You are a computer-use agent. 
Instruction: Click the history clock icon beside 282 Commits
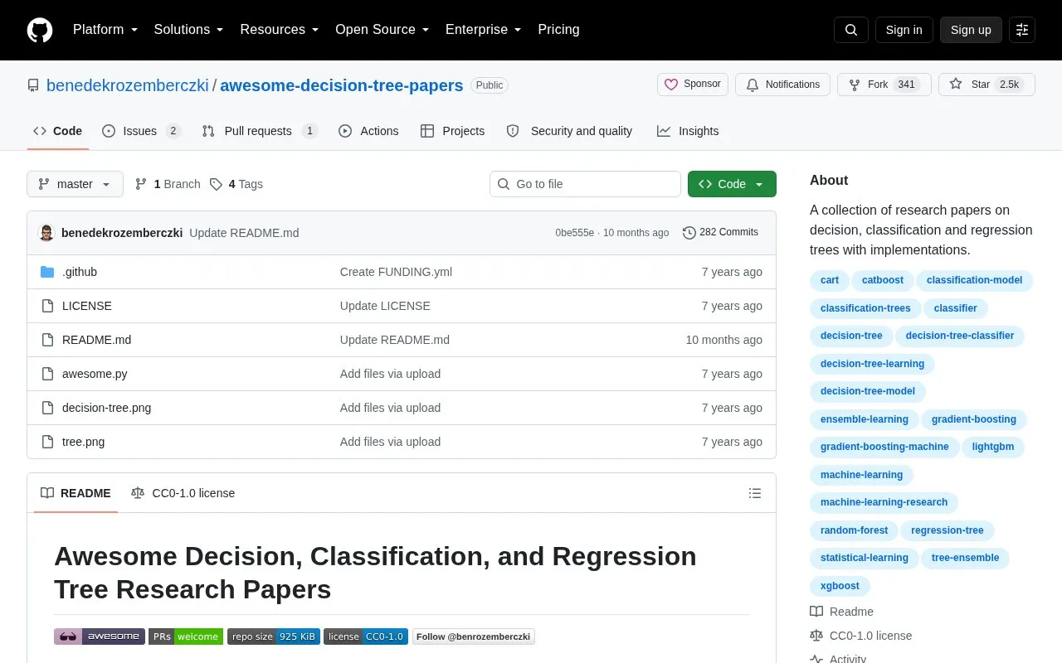(689, 233)
